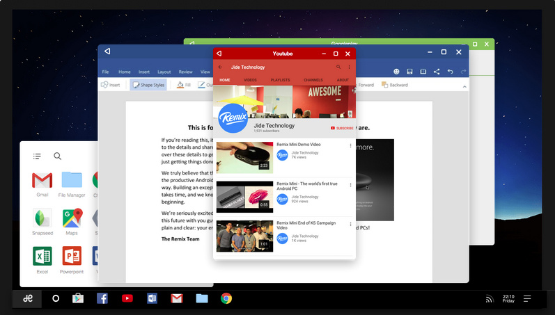The width and height of the screenshot is (555, 315).
Task: Open the Layout tab in Word
Action: [164, 72]
